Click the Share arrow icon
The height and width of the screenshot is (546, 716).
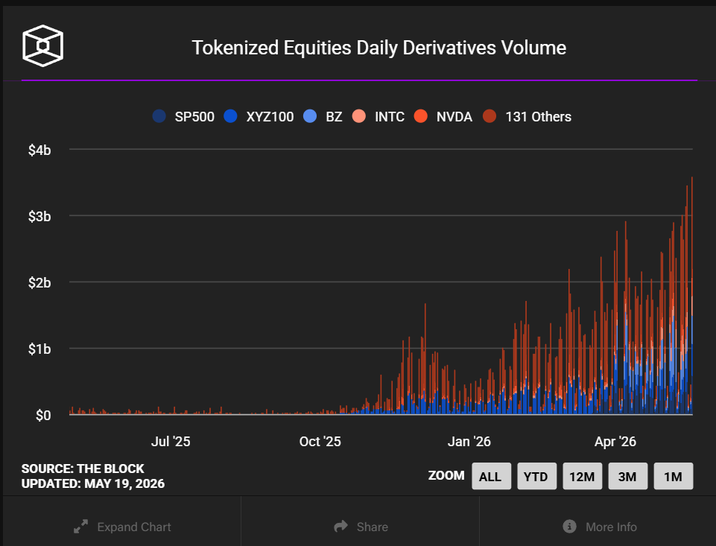[341, 527]
